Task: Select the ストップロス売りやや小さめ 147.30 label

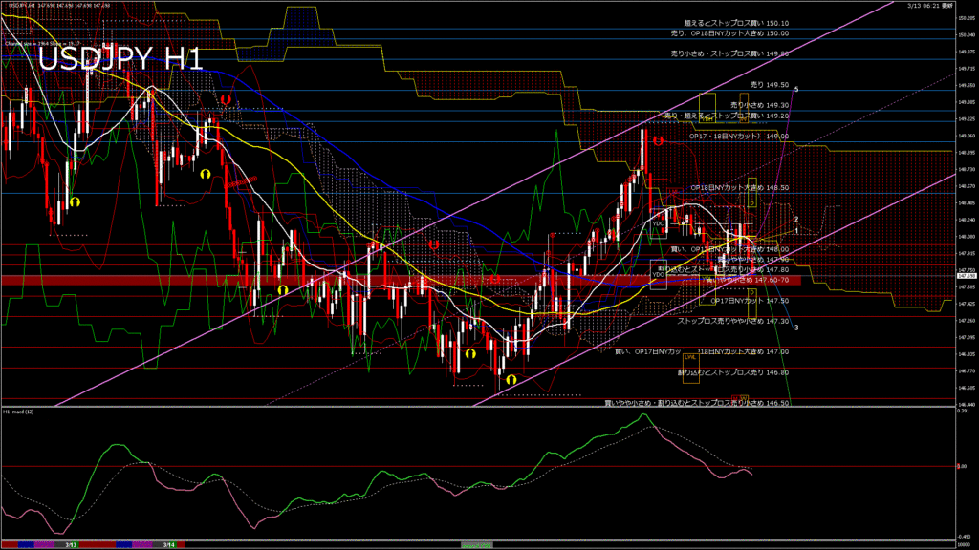Action: [x=732, y=321]
